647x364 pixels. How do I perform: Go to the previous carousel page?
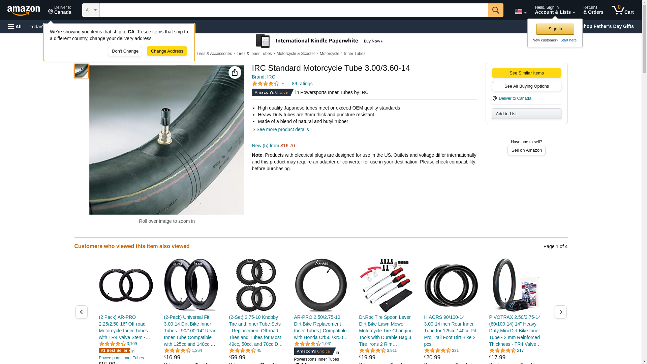81,312
